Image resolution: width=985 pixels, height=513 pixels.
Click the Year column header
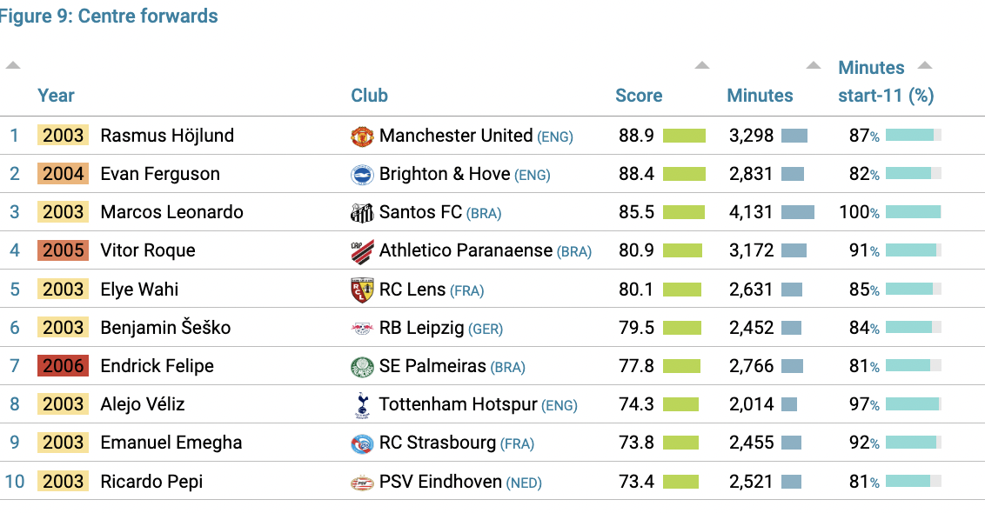[56, 96]
